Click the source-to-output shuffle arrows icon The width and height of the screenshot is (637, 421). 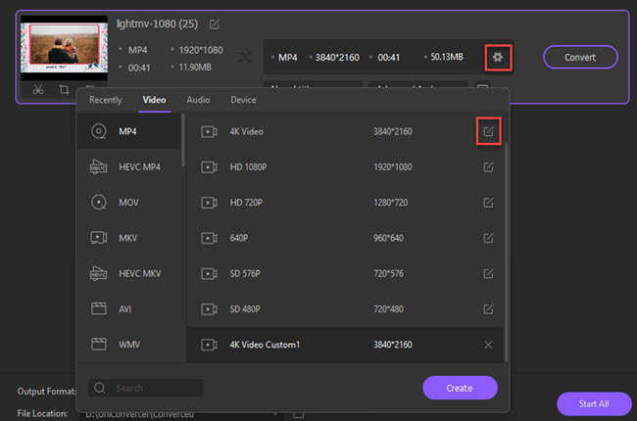pos(245,57)
